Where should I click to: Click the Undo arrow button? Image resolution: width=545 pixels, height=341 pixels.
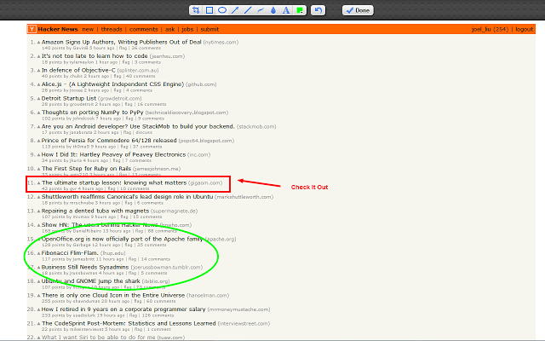(x=318, y=10)
